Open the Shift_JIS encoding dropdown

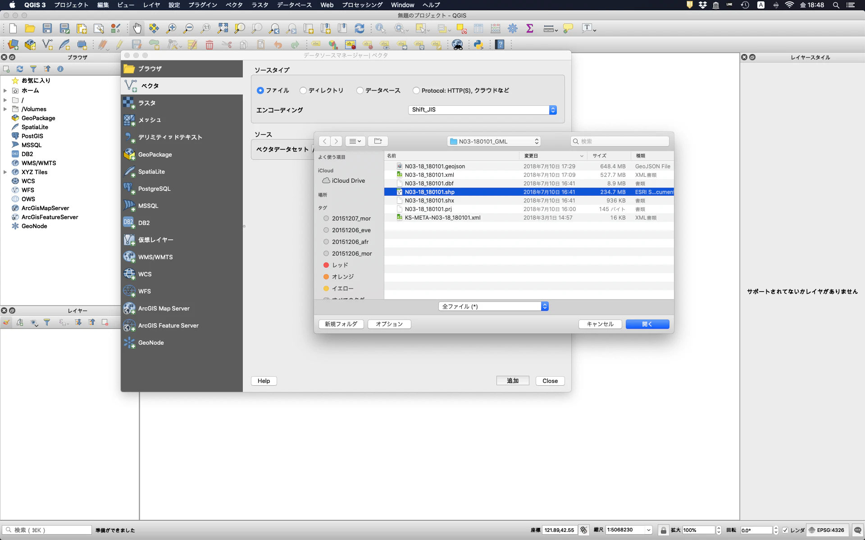(x=482, y=110)
